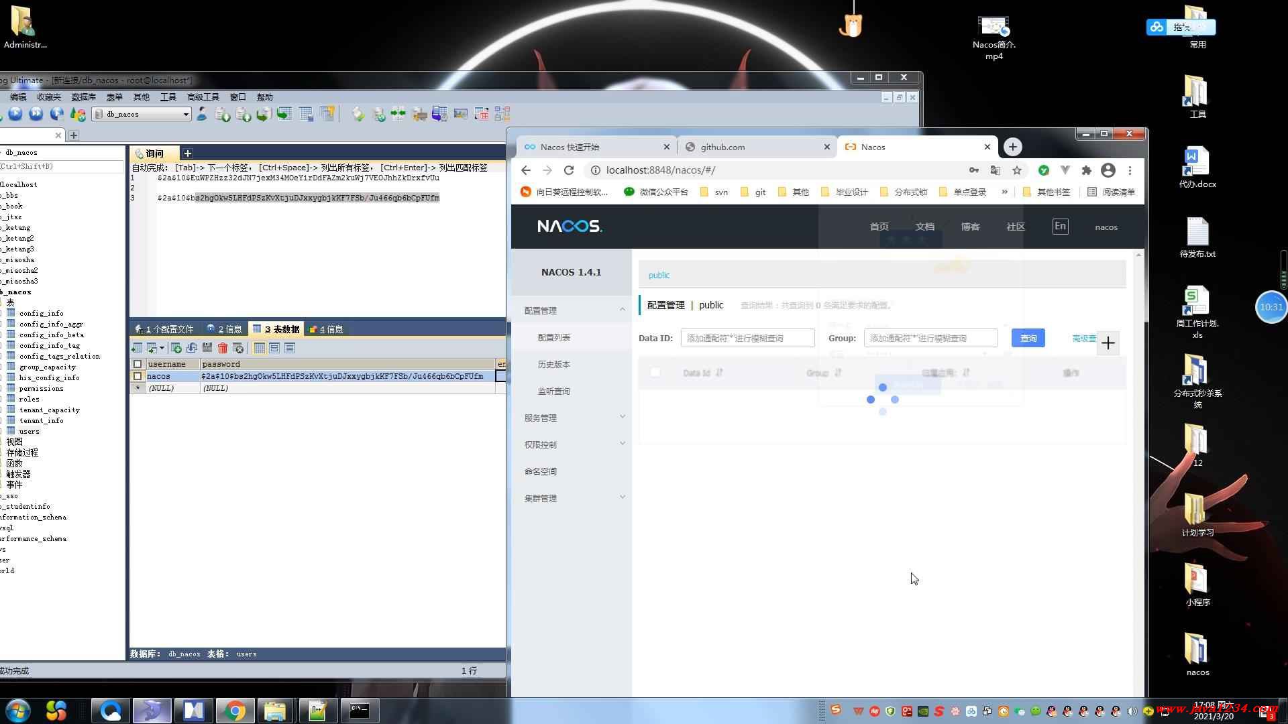Screen dimensions: 1288x724
Task: Click the password column header
Action: (347, 364)
